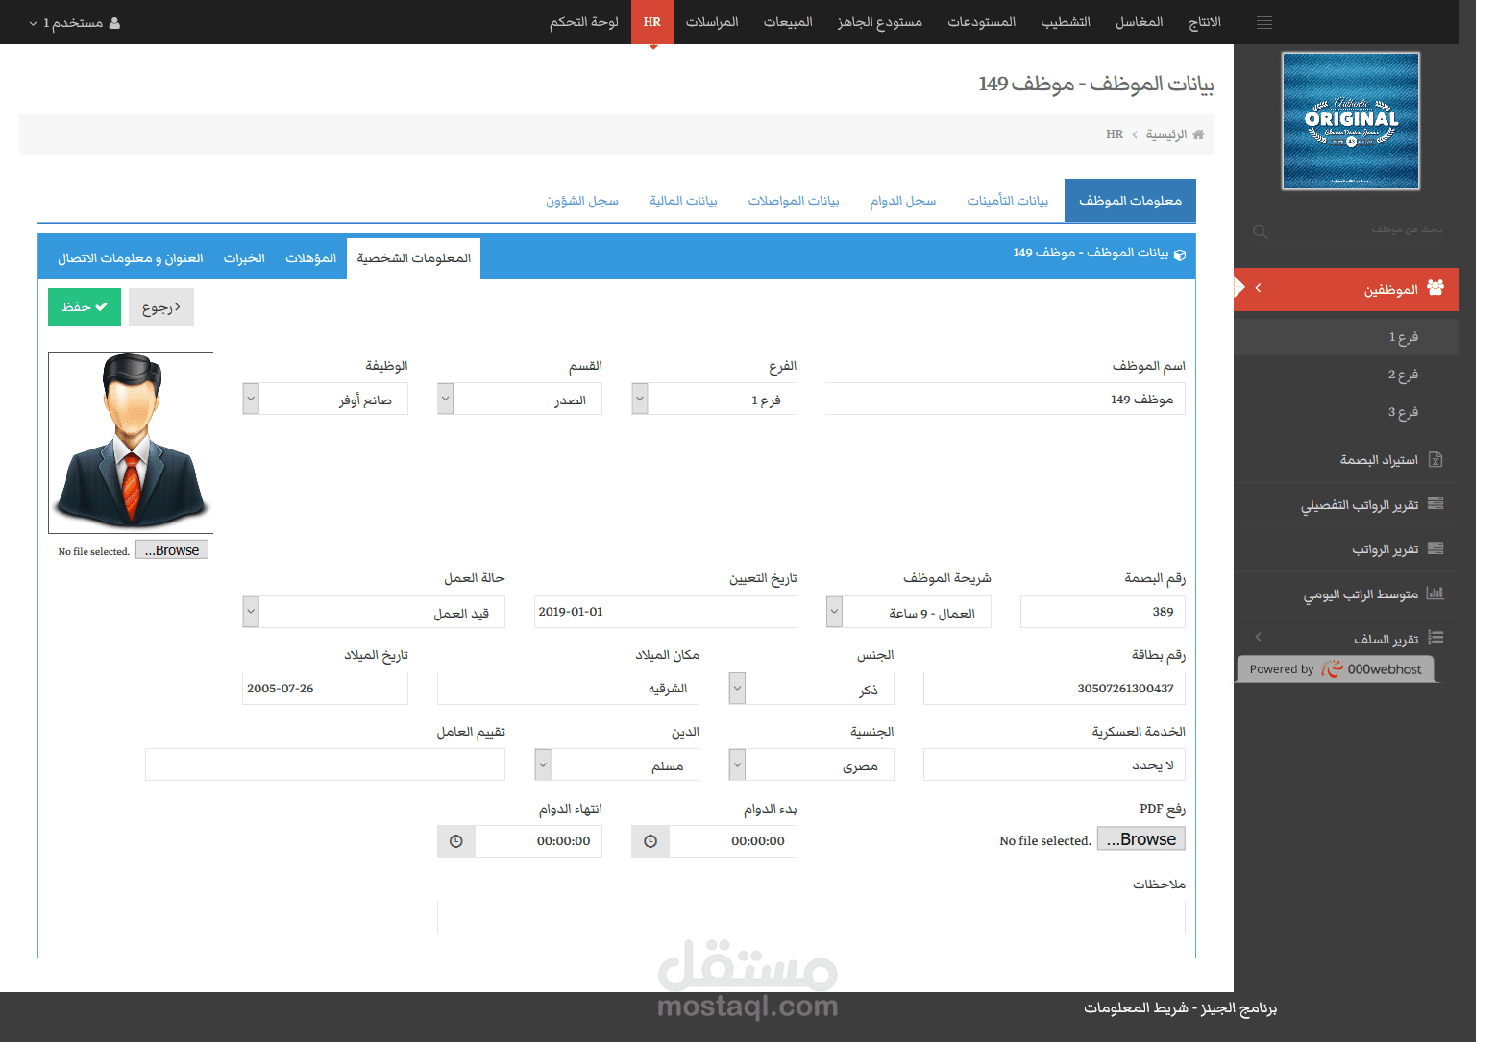Click Browse under employee photo
The width and height of the screenshot is (1496, 1043).
point(172,550)
